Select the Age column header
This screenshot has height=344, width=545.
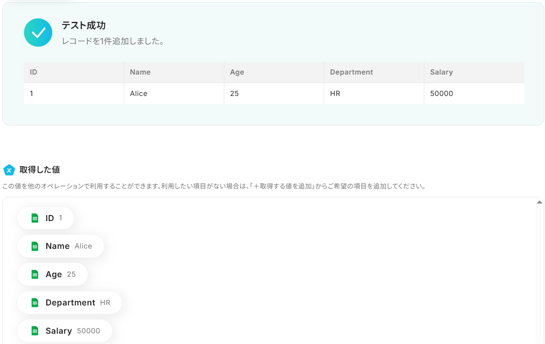coord(237,72)
